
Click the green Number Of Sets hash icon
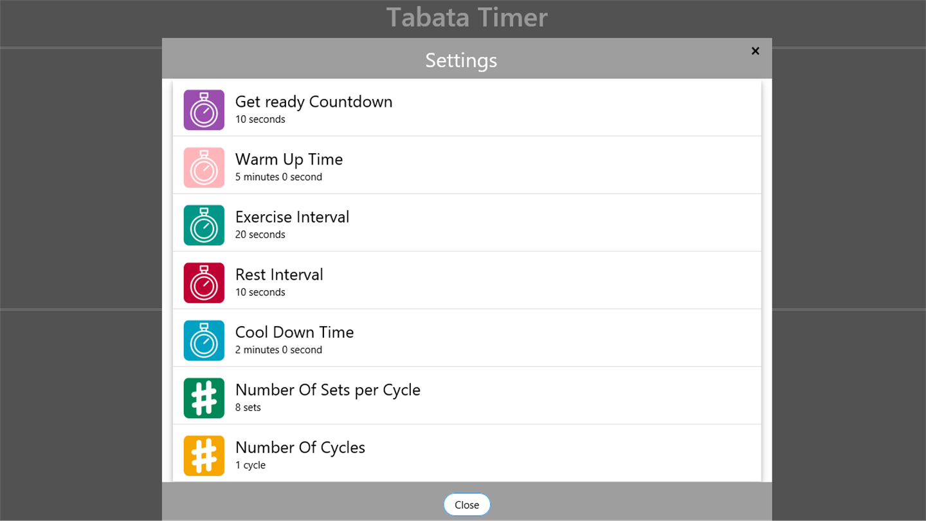(204, 398)
